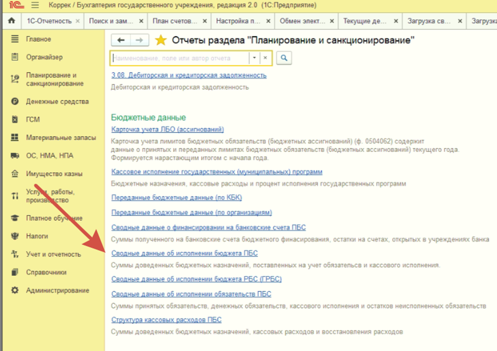
Task: Click the magnifier search button
Action: click(x=284, y=58)
